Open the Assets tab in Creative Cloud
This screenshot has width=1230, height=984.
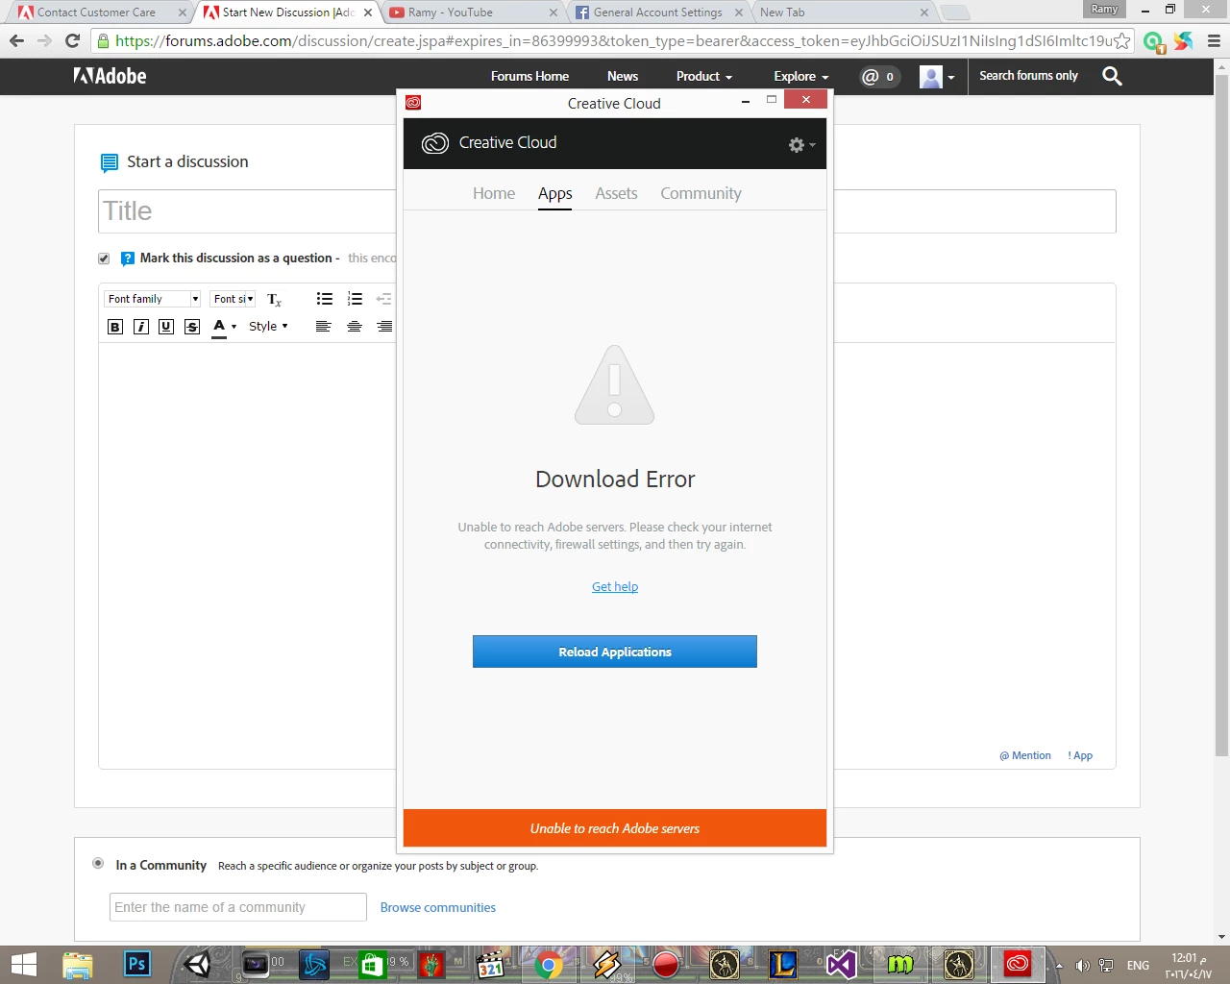pyautogui.click(x=616, y=193)
